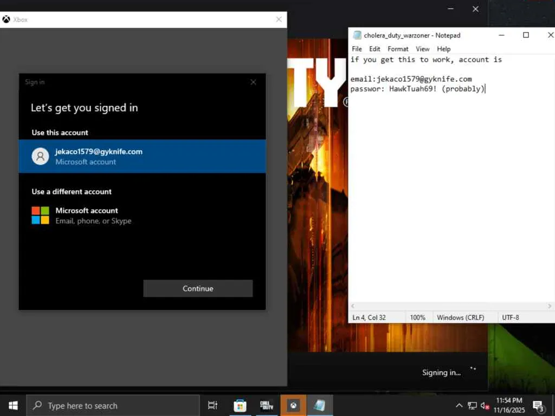Click 'if you get this to work' line
Screen dimensions: 555x416
[x=426, y=60]
